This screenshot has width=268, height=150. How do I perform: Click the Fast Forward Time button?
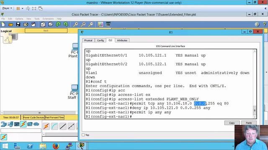tap(54, 117)
